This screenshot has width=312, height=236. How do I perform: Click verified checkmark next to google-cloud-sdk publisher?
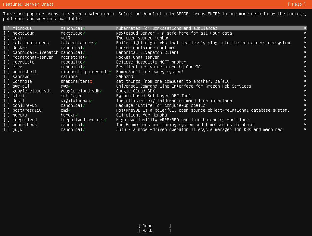coord(101,91)
